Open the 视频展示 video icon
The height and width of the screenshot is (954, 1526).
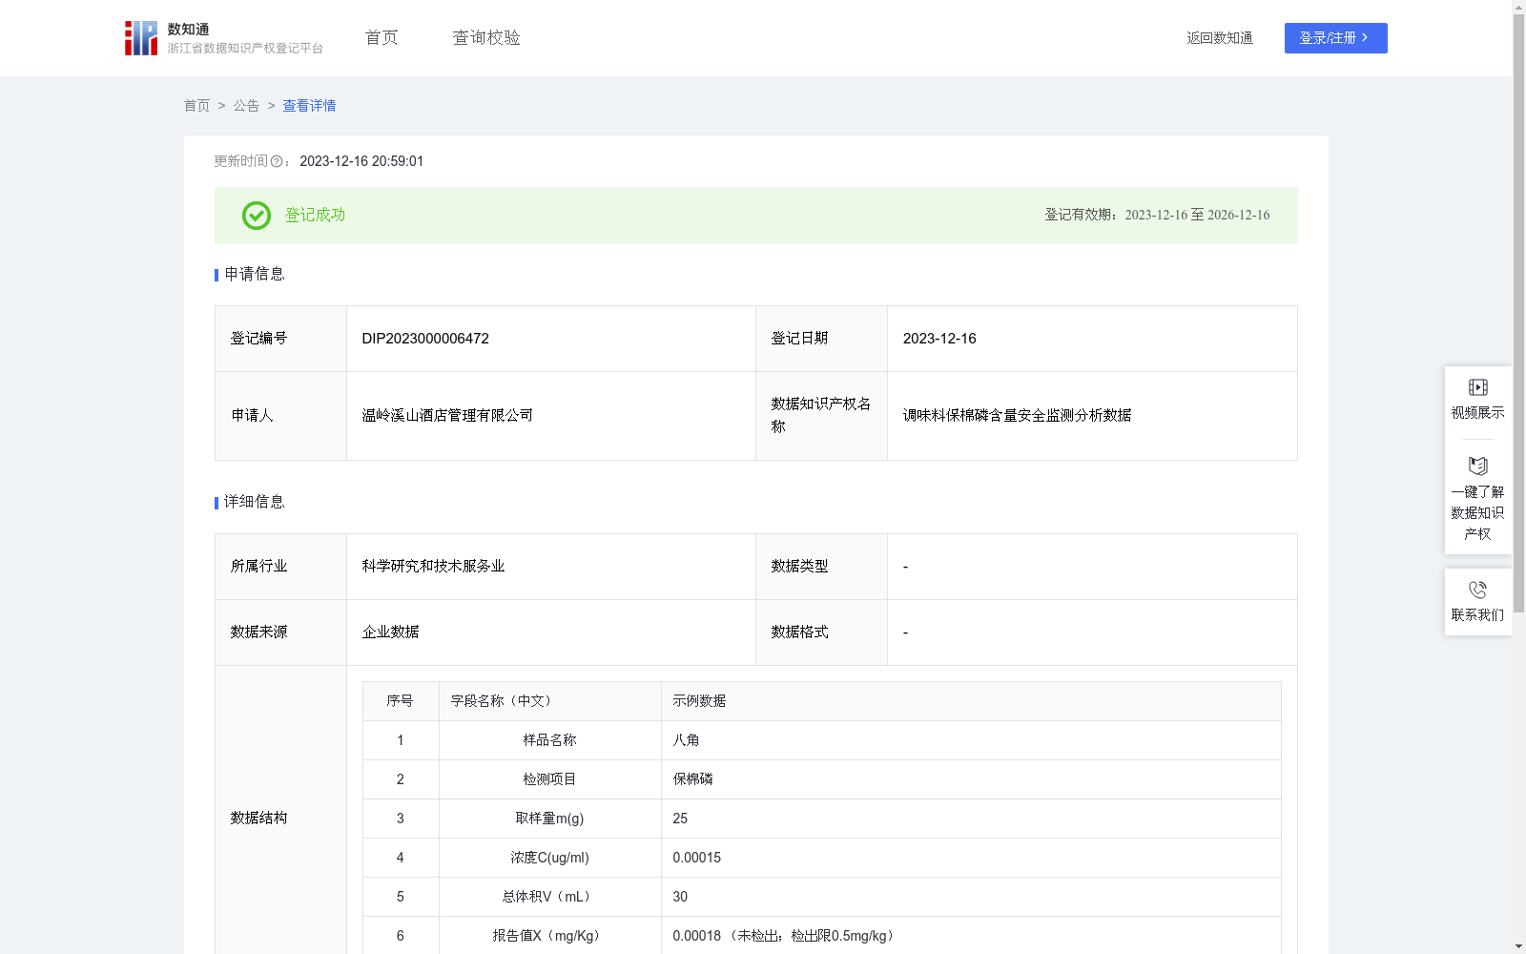tap(1477, 387)
